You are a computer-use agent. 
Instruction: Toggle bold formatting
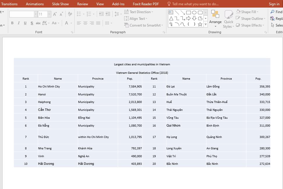click(x=12, y=23)
